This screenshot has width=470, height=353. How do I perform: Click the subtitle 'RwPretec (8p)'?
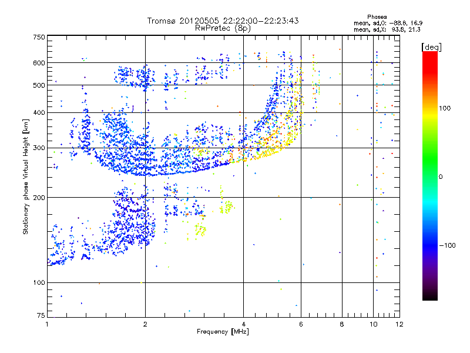223,28
